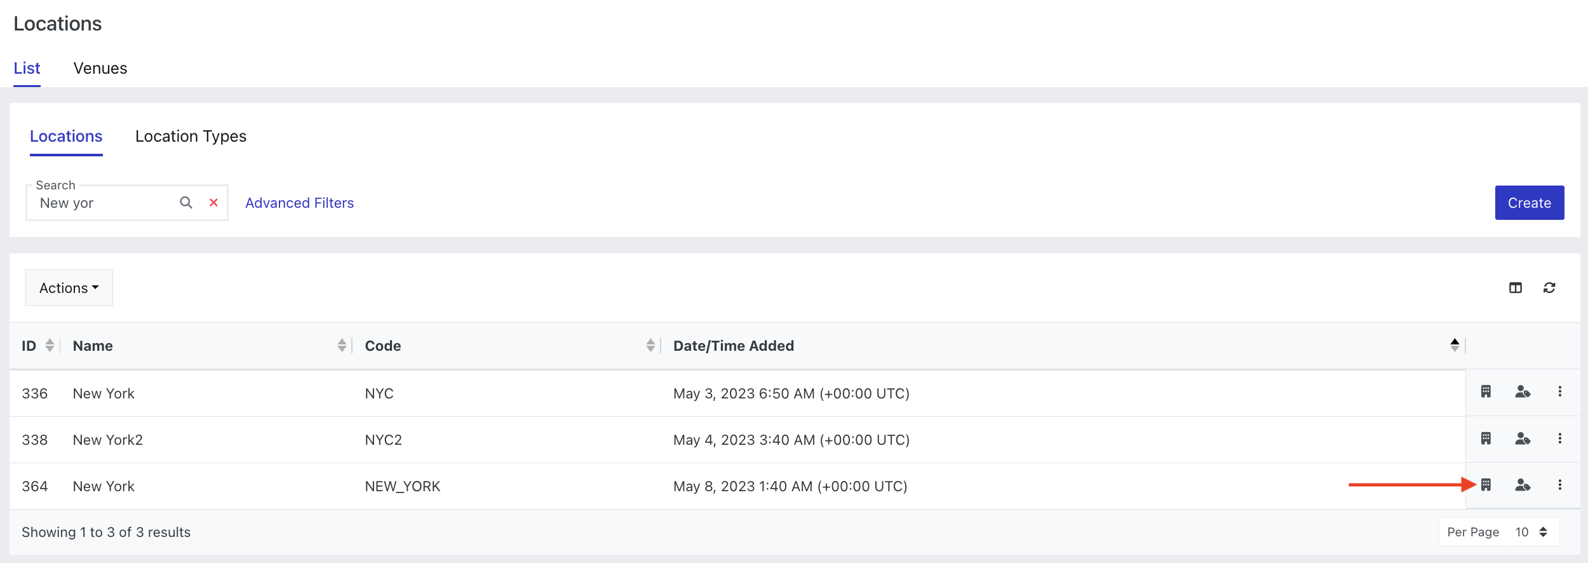Open Per Page selector showing 10
The width and height of the screenshot is (1588, 563).
[1499, 532]
